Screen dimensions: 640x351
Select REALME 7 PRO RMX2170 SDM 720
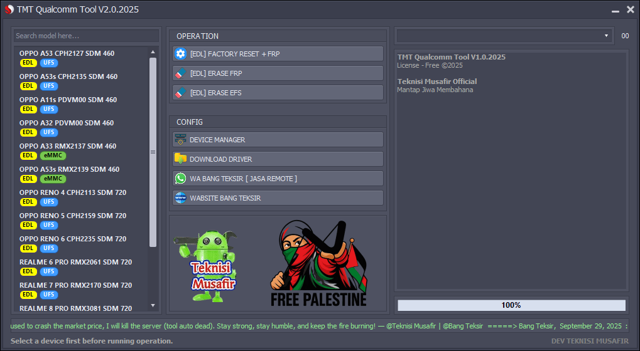click(75, 285)
